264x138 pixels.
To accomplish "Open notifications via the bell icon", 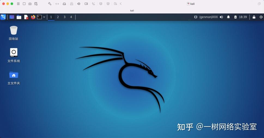I will (x=228, y=17).
